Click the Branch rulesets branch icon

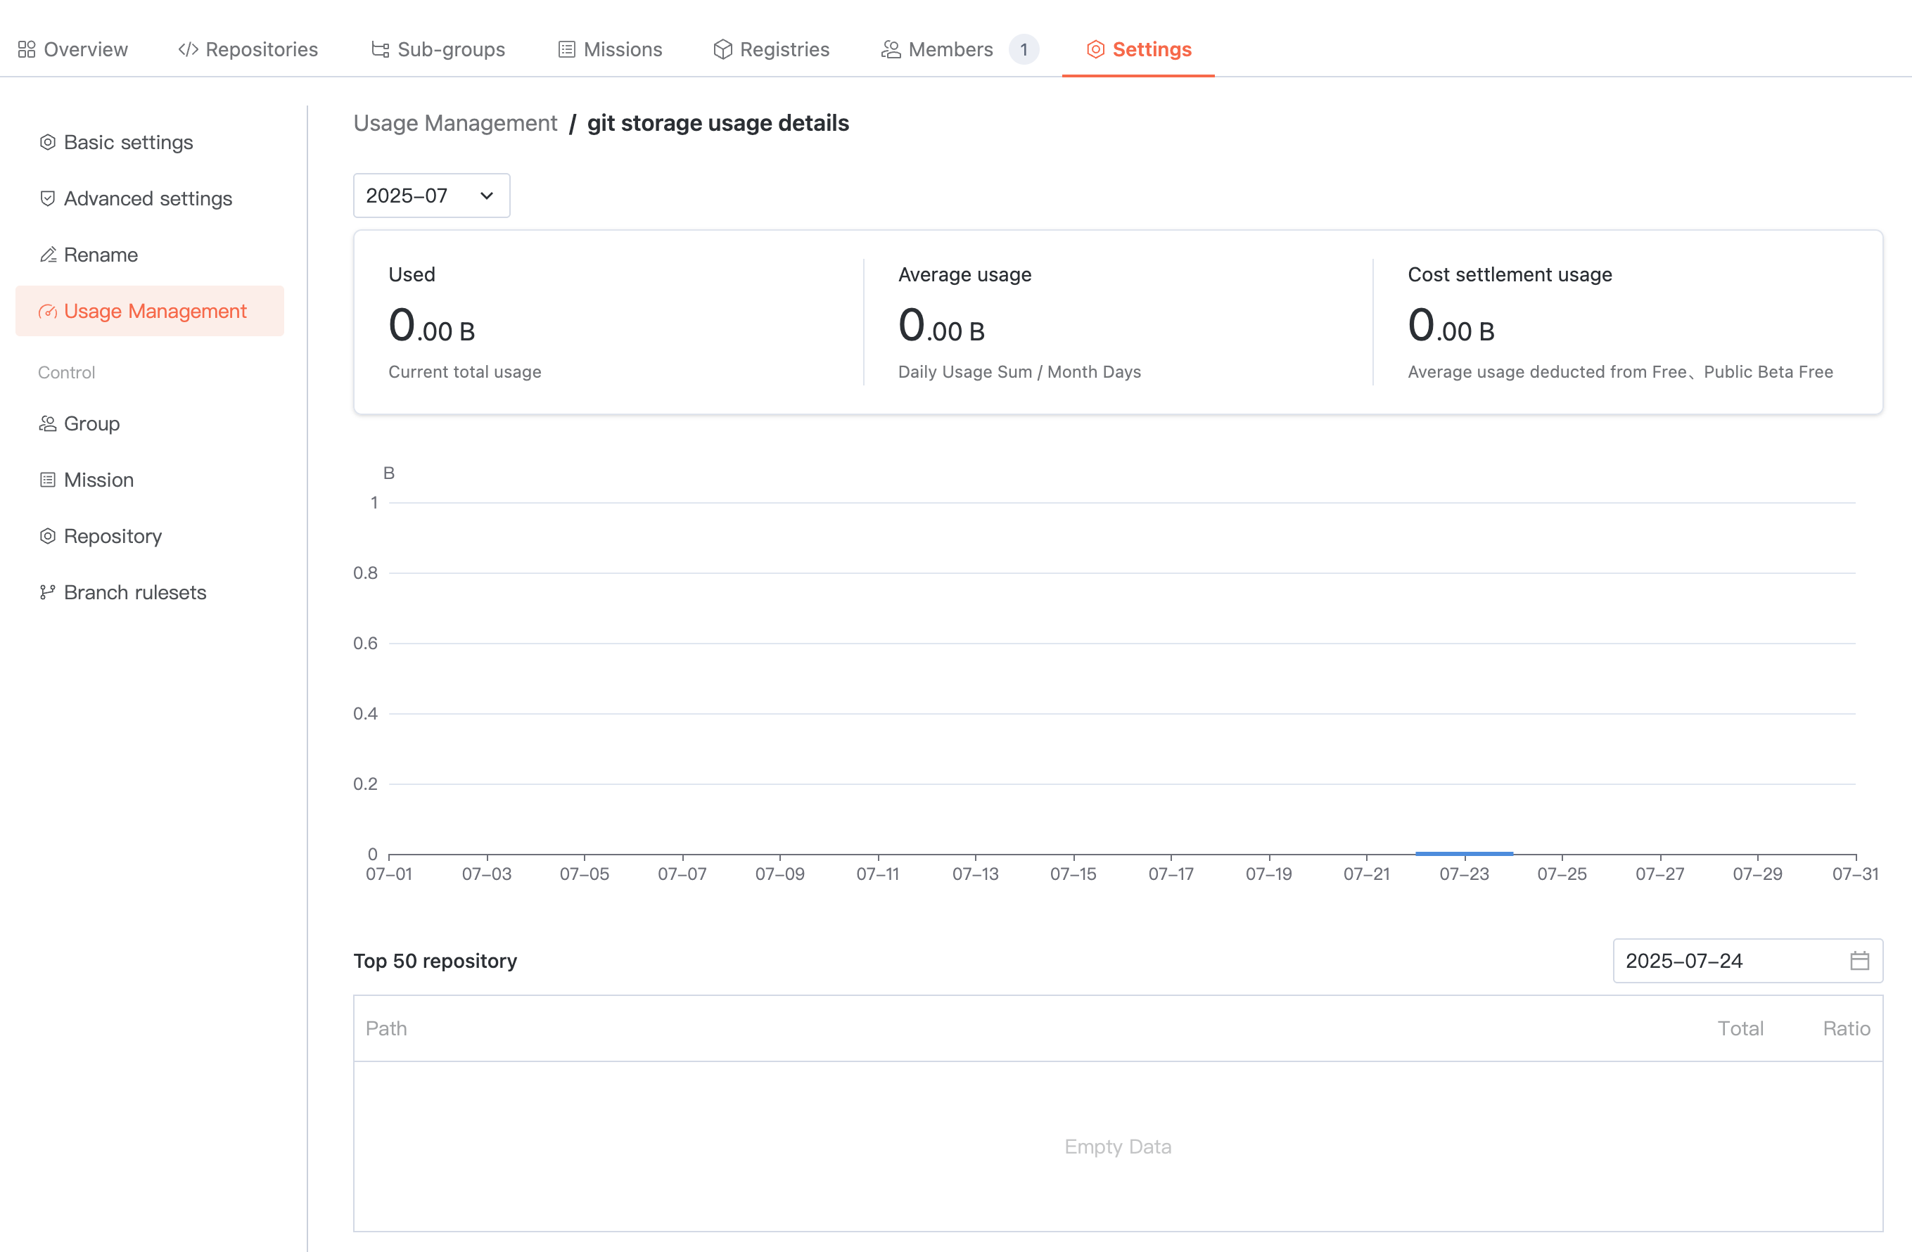point(47,592)
